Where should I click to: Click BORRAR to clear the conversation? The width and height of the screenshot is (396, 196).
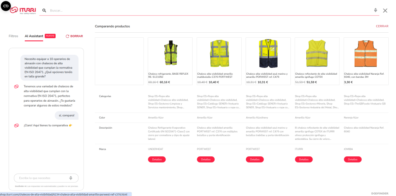tap(77, 36)
